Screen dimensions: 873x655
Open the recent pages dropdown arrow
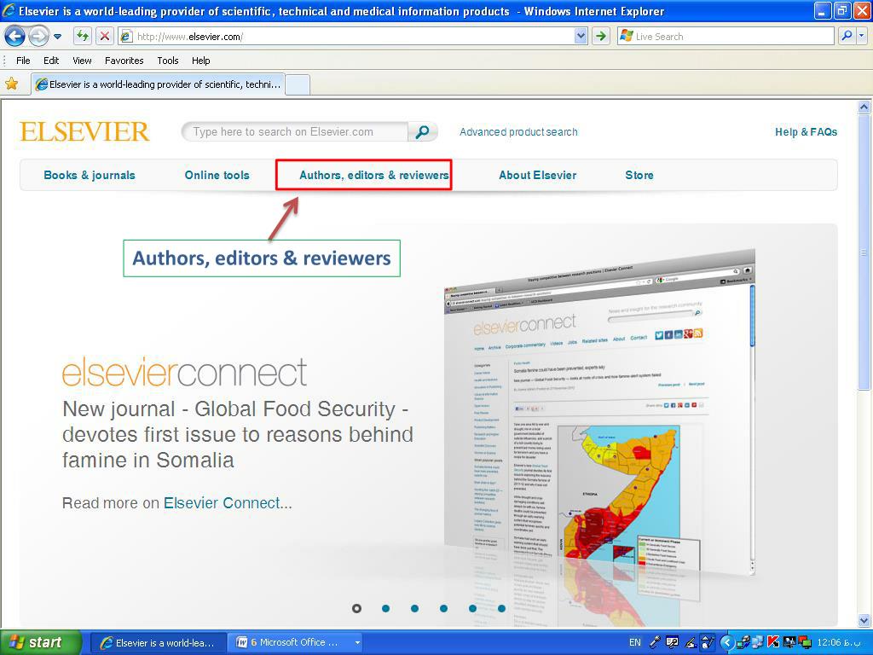click(x=57, y=37)
